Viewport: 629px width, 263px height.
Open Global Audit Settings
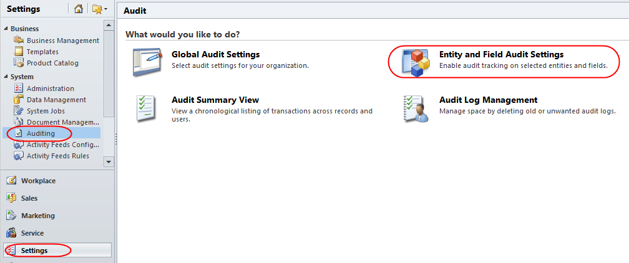coord(215,54)
